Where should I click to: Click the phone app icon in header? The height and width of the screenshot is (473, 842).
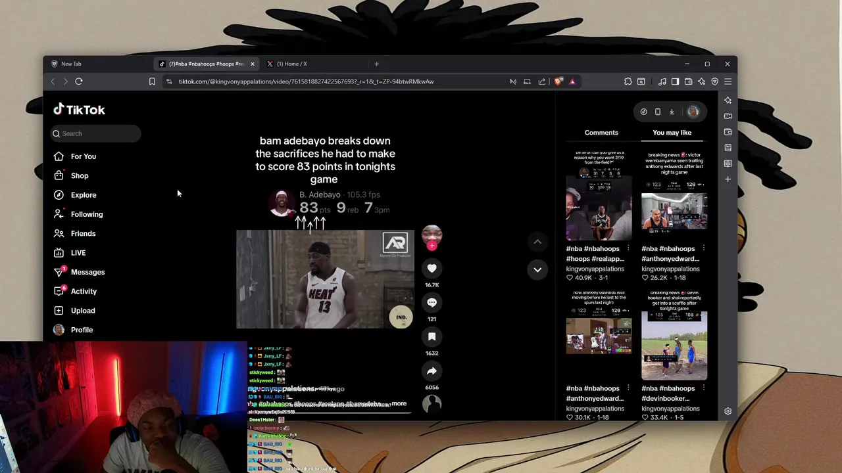[x=658, y=112]
